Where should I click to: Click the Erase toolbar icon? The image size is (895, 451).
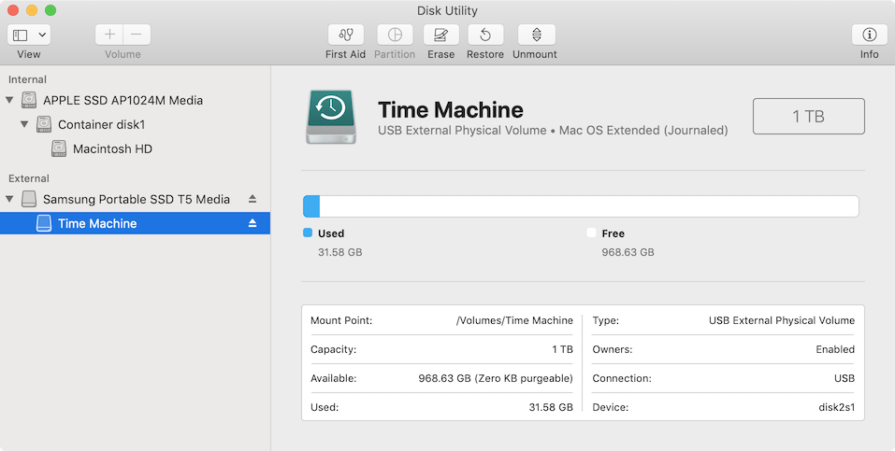440,35
